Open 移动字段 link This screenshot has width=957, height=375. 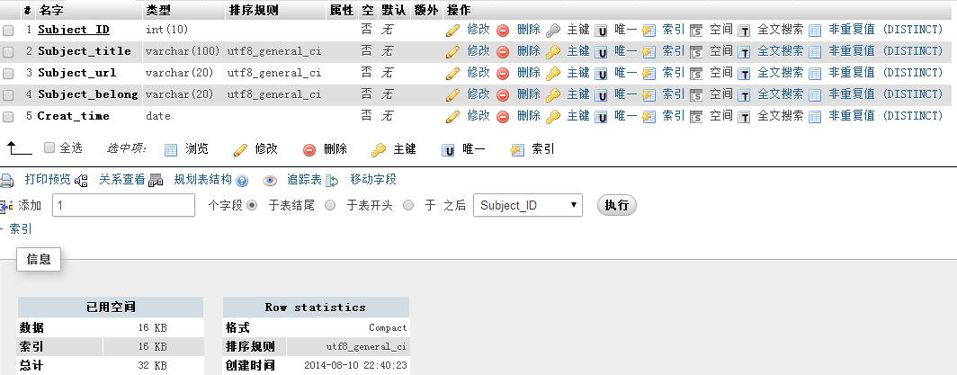[x=373, y=179]
